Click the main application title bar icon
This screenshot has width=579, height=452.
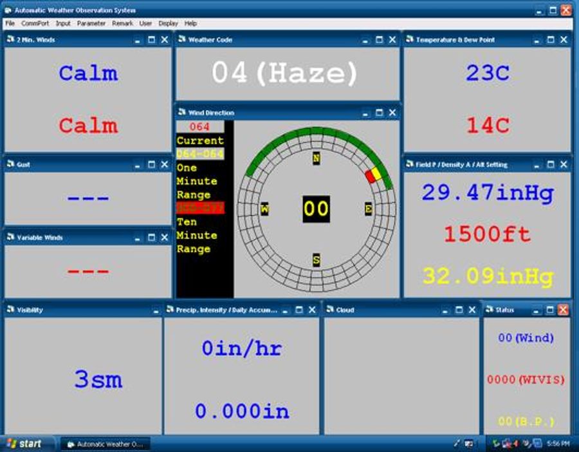(x=8, y=10)
